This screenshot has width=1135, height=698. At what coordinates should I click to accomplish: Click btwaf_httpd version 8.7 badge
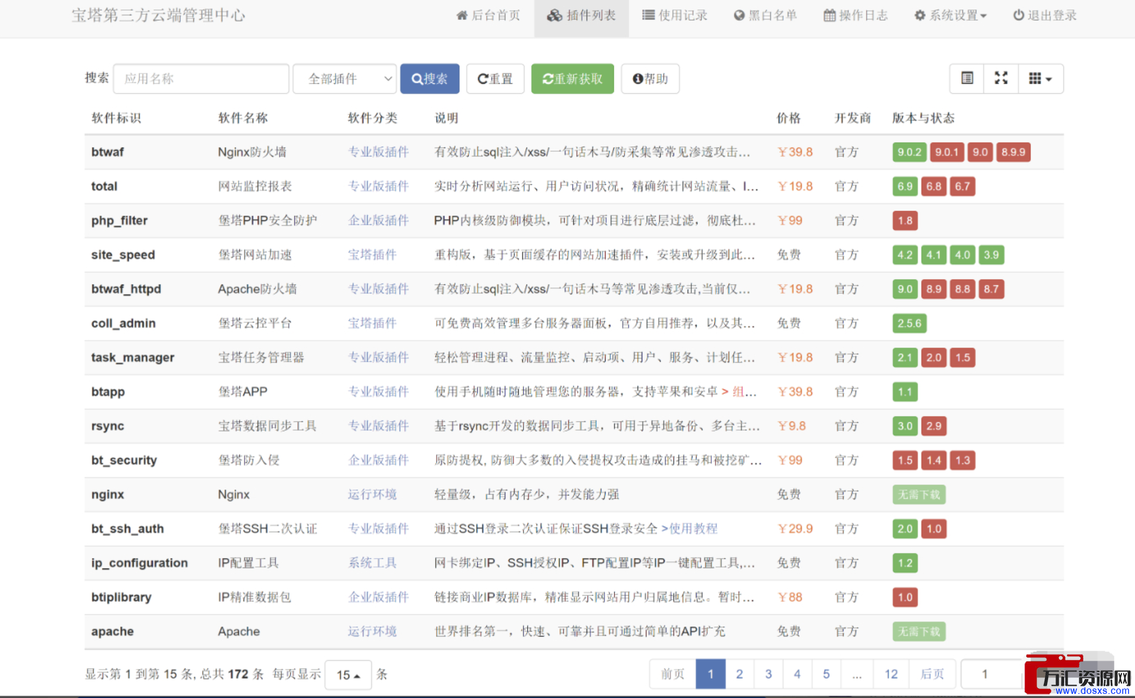click(x=991, y=289)
